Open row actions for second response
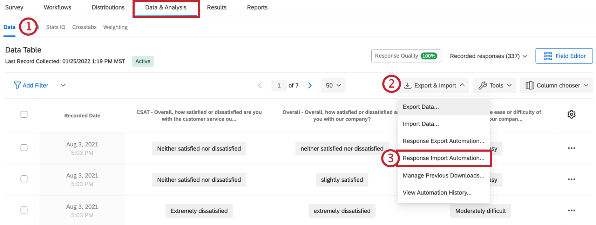This screenshot has height=225, width=596. (x=571, y=179)
